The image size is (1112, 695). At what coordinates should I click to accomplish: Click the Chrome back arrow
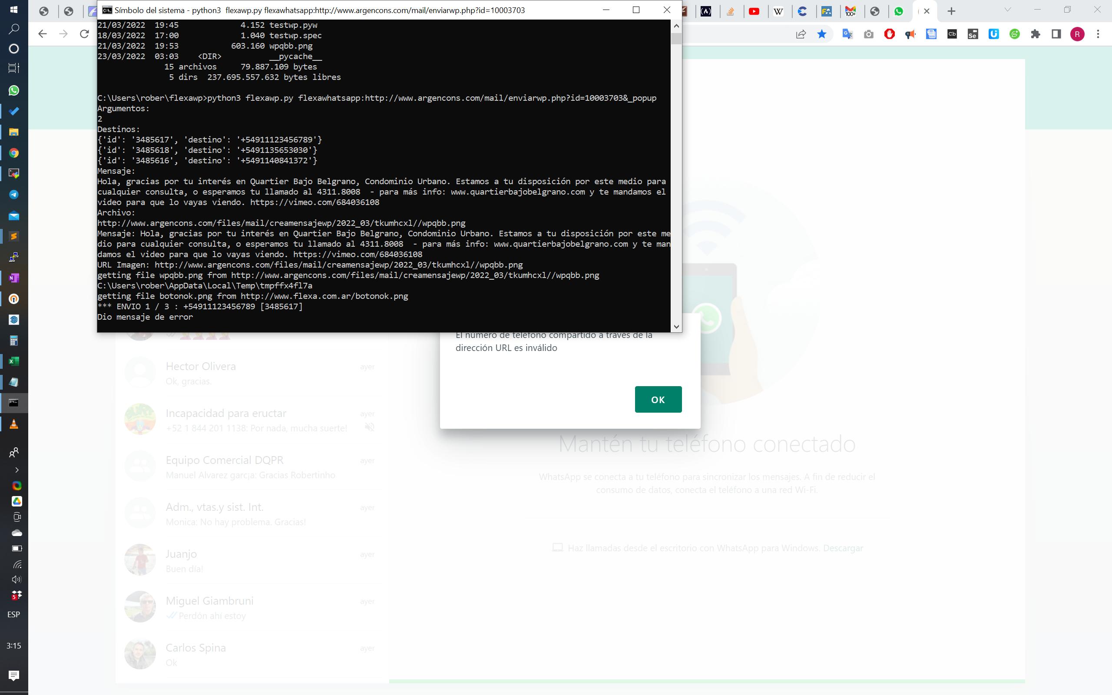(x=42, y=34)
